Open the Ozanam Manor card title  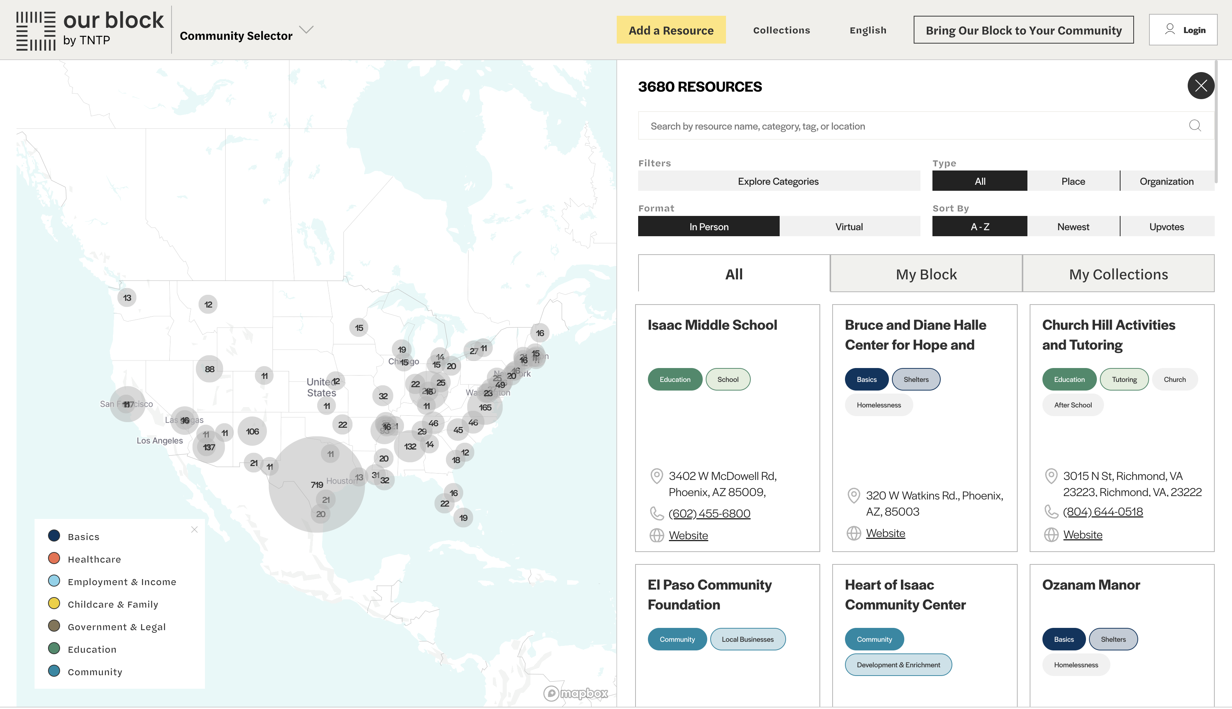coord(1090,585)
